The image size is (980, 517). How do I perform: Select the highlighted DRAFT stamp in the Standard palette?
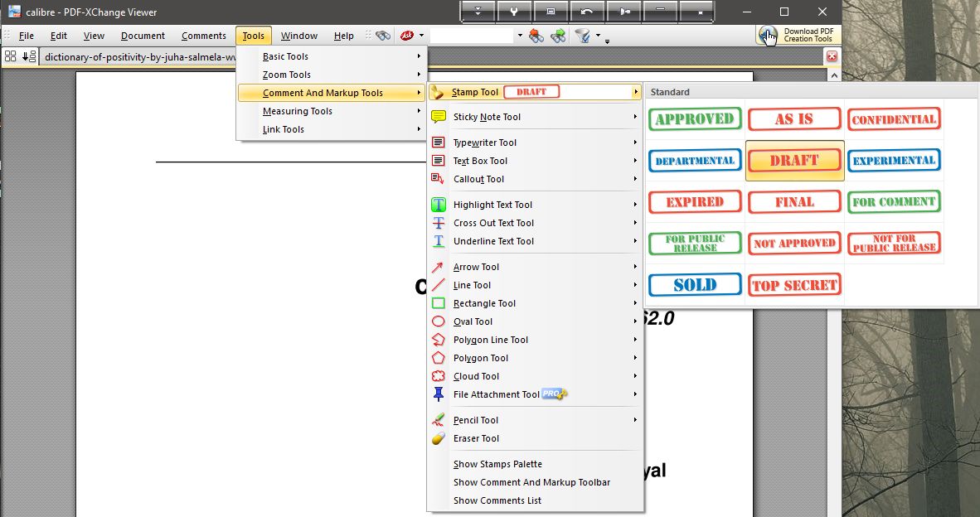(x=794, y=161)
